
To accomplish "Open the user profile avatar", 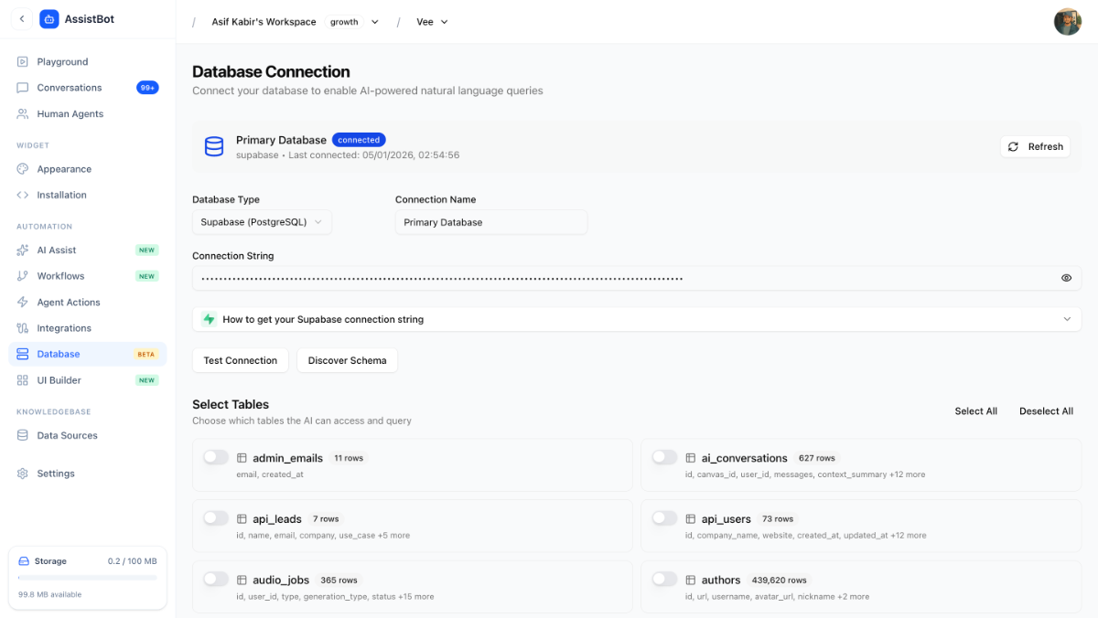I will click(1067, 22).
